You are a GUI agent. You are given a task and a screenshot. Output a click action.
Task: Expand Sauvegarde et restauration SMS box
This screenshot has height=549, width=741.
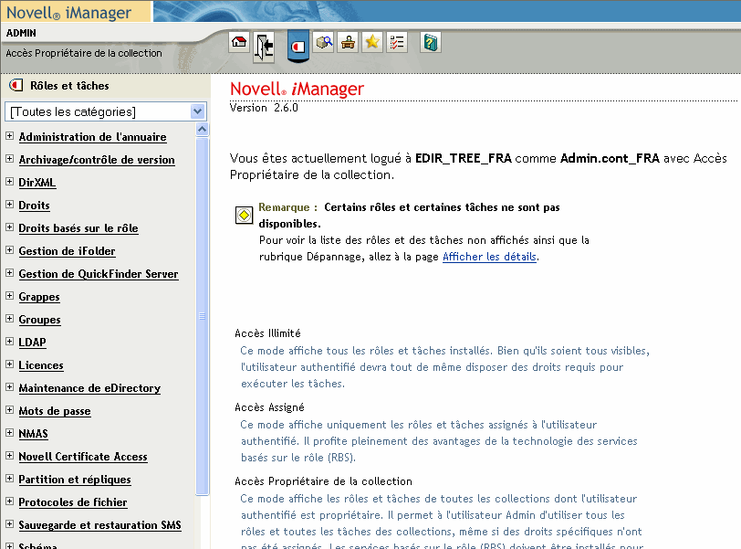point(9,524)
